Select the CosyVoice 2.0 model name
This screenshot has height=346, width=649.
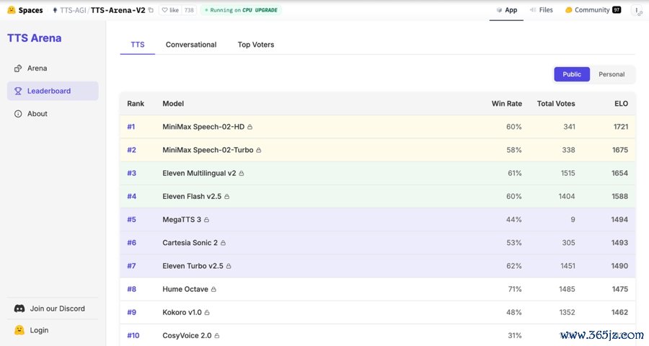click(x=187, y=336)
